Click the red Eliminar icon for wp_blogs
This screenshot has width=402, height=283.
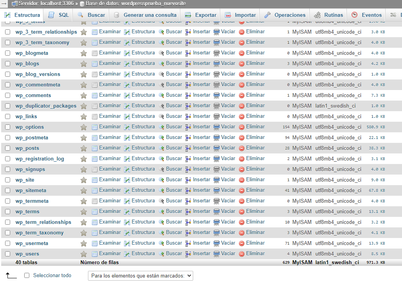coord(242,64)
